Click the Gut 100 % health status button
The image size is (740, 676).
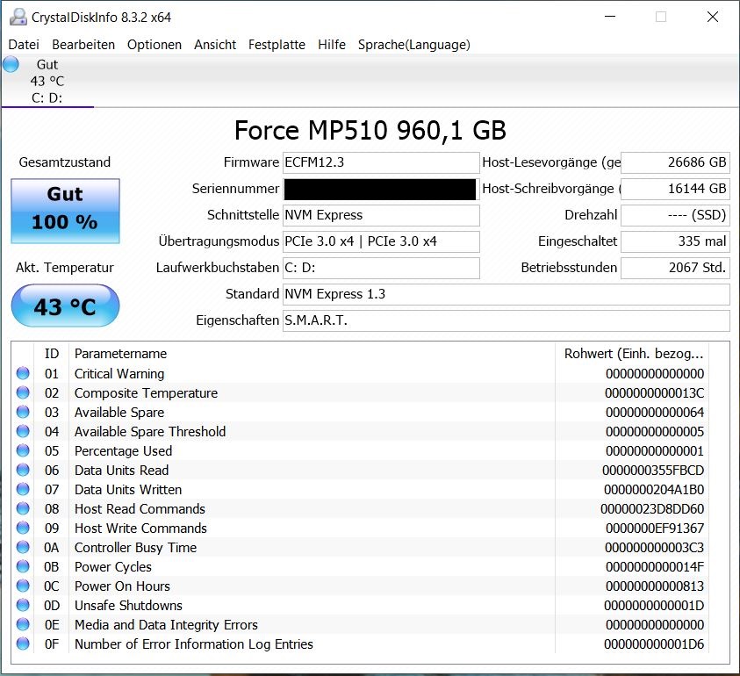click(x=65, y=211)
